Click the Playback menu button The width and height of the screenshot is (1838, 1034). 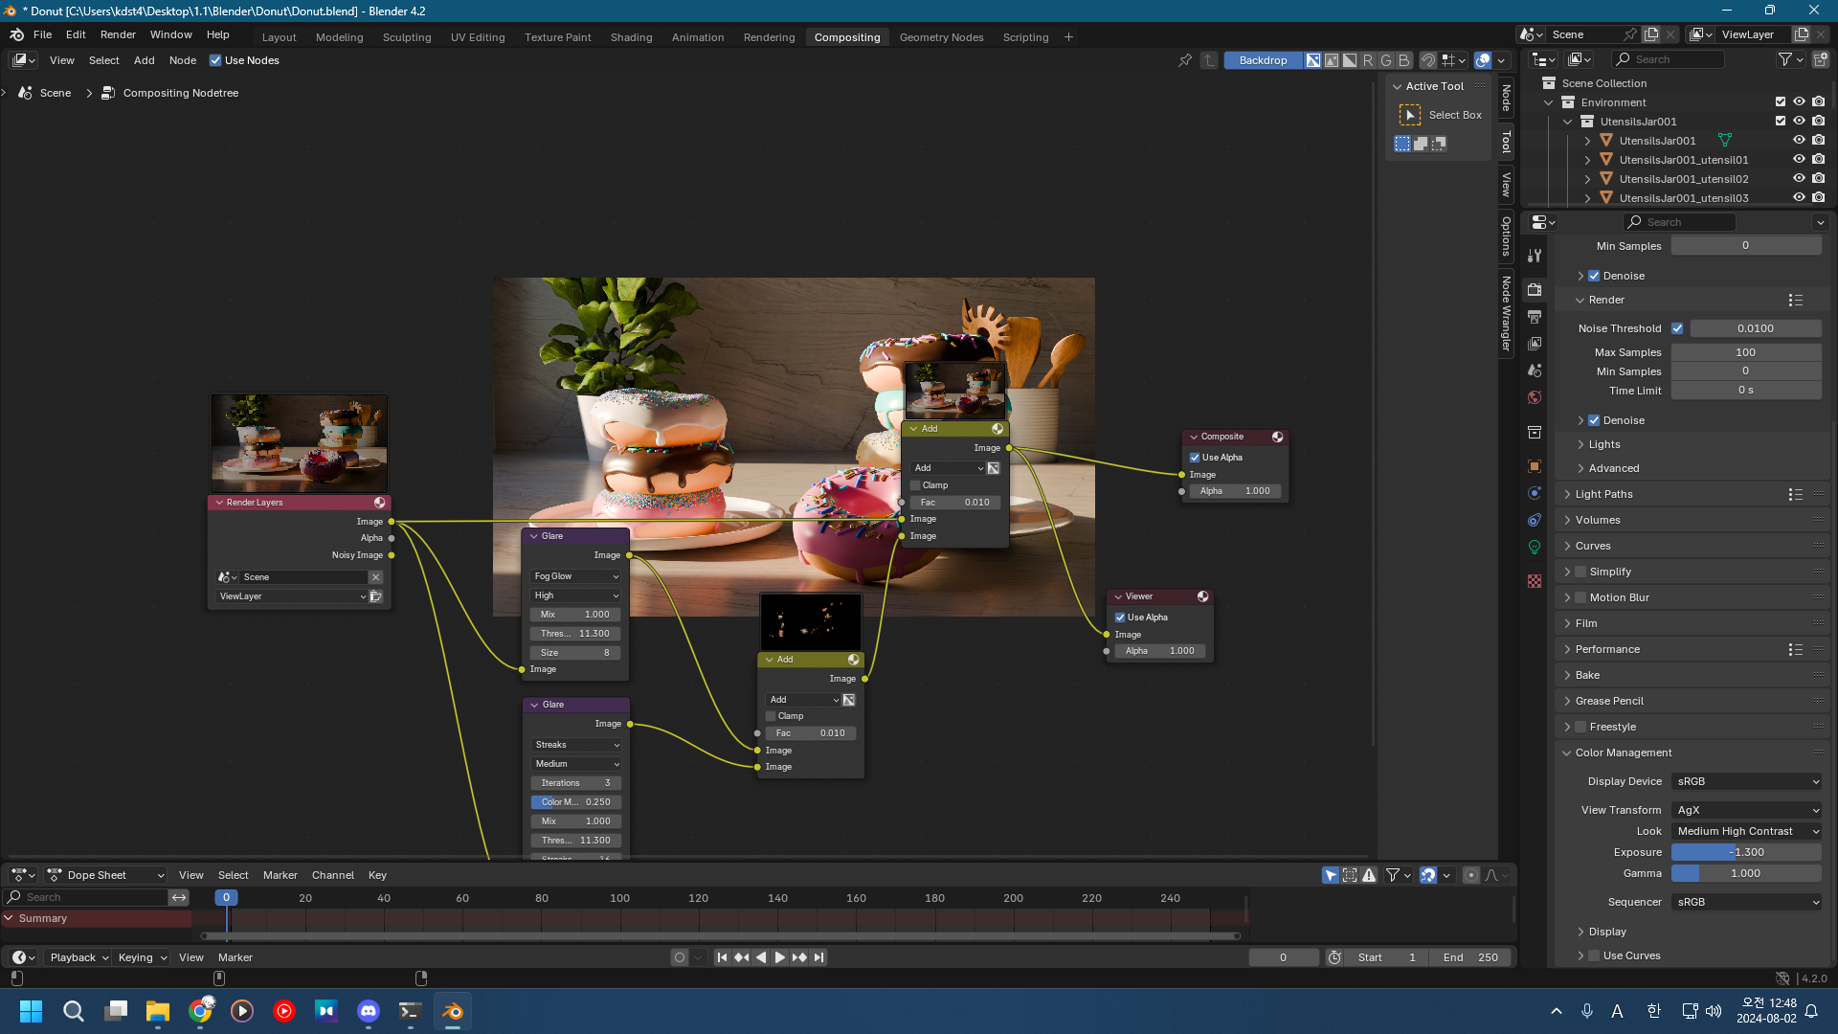coord(73,957)
